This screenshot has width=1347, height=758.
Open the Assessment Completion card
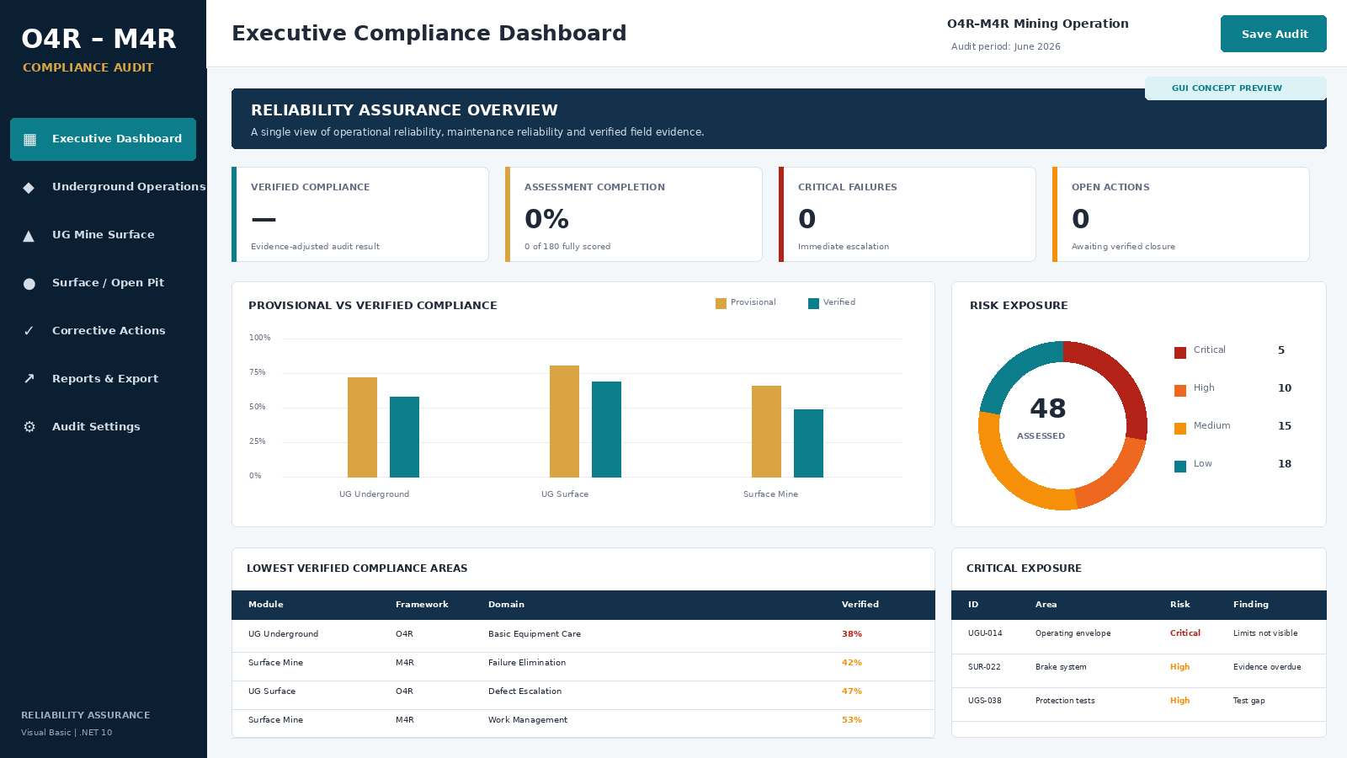click(x=634, y=214)
